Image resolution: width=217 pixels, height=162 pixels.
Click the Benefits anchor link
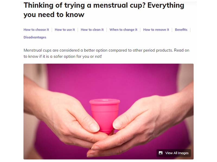pos(181,30)
